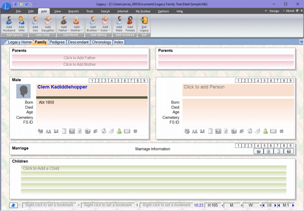Click right arrow of M:1 counter
The width and height of the screenshot is (304, 211).
tap(293, 205)
